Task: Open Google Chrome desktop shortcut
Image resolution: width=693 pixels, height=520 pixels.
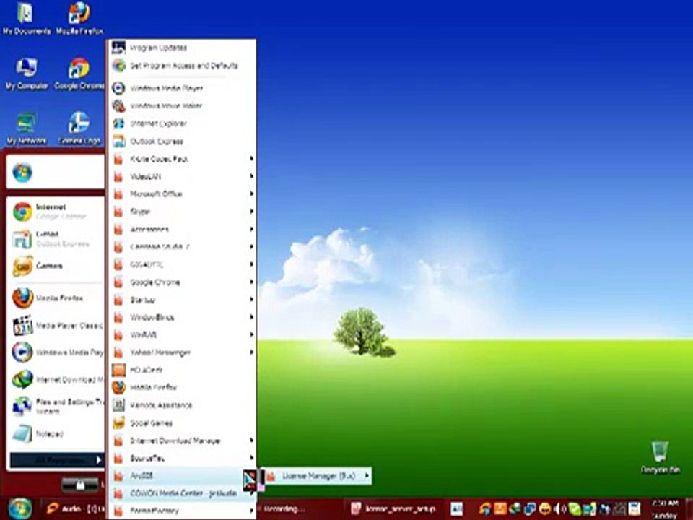Action: click(x=79, y=74)
